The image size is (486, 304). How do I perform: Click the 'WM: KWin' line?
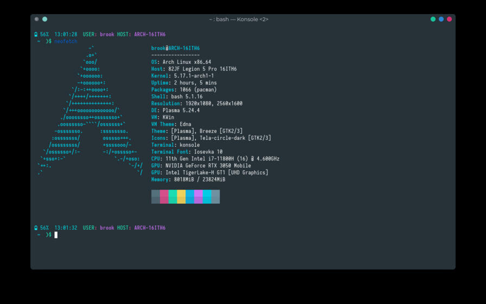click(x=163, y=118)
